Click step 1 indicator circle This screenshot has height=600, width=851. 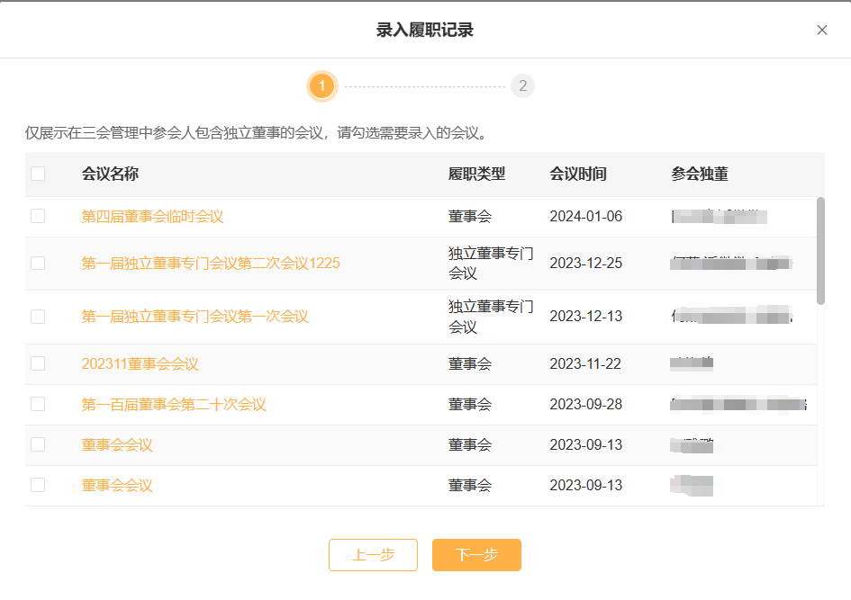point(321,86)
